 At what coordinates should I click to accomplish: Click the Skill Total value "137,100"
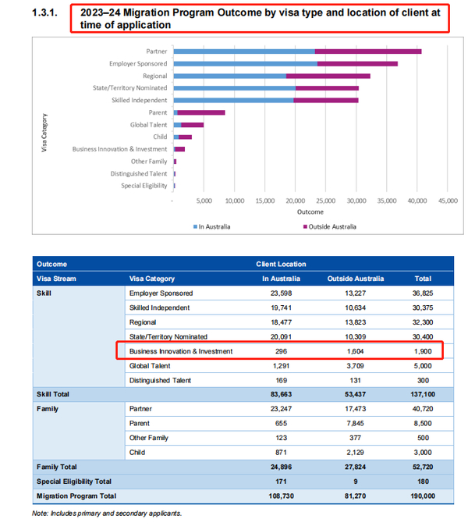423,395
